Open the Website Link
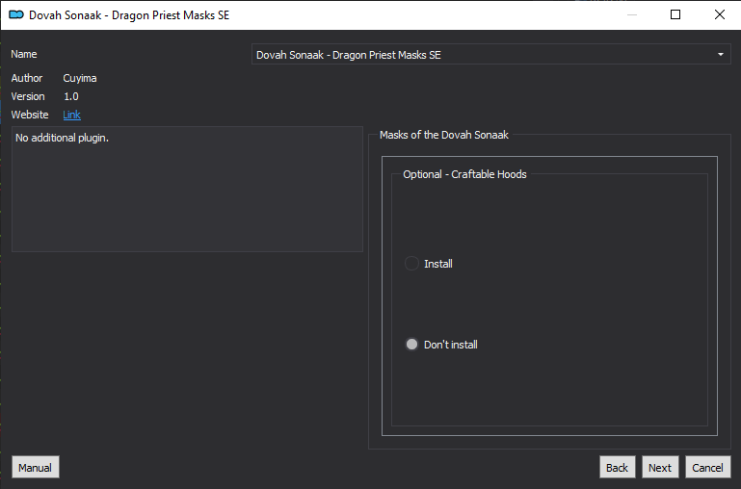 tap(72, 115)
